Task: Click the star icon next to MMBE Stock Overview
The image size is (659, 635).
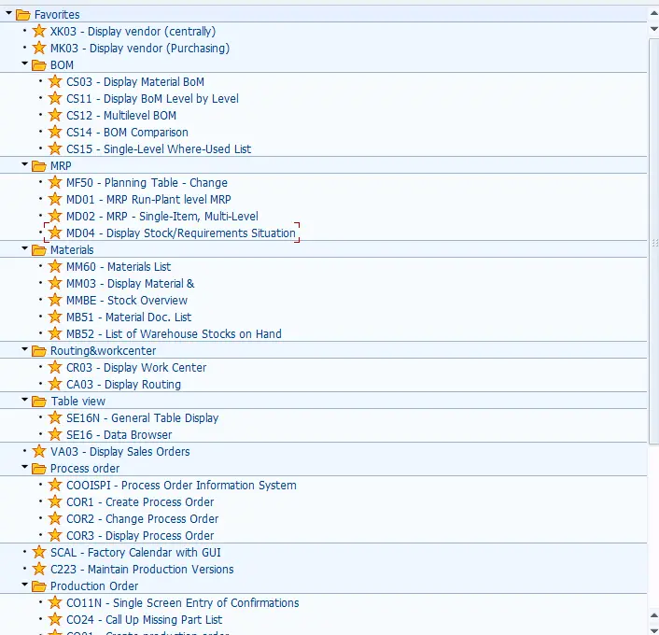Action: (x=55, y=300)
